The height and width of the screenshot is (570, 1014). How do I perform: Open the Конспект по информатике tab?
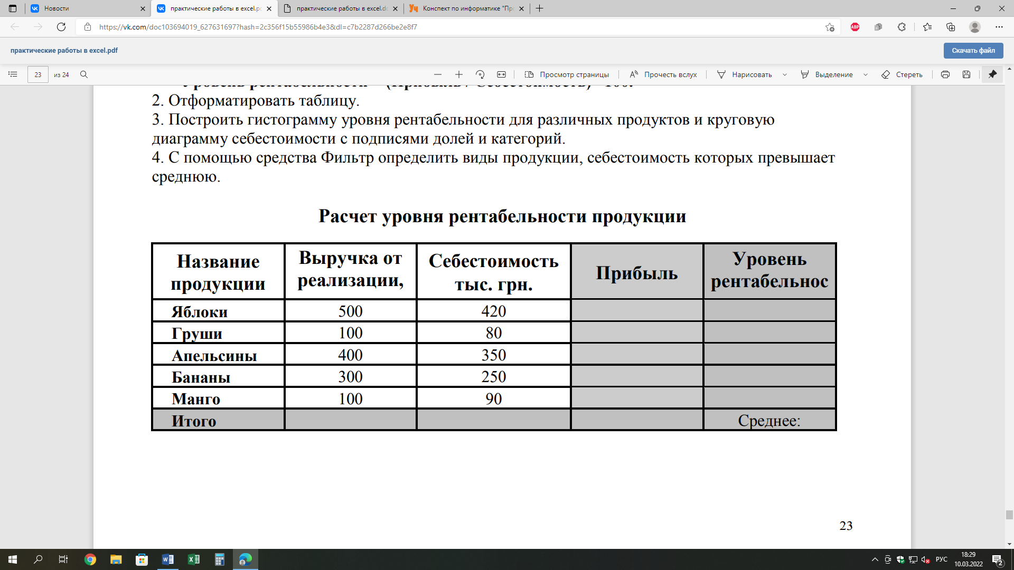point(467,8)
